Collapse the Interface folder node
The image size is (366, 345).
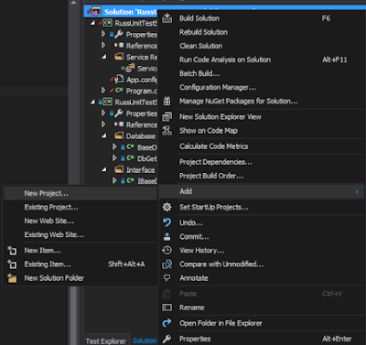pos(104,169)
